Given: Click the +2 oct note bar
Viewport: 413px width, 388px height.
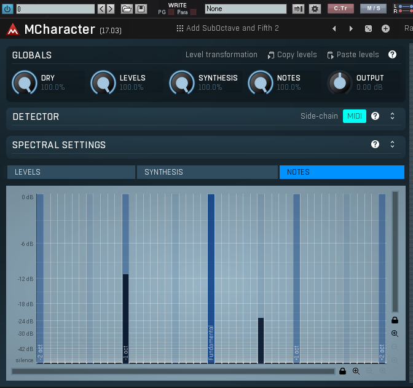Looking at the screenshot, I should coord(382,279).
